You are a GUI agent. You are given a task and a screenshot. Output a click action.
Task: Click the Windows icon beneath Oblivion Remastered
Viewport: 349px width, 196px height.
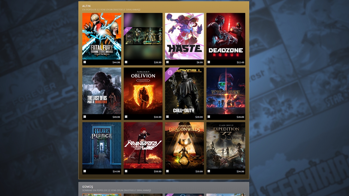pyautogui.click(x=126, y=117)
